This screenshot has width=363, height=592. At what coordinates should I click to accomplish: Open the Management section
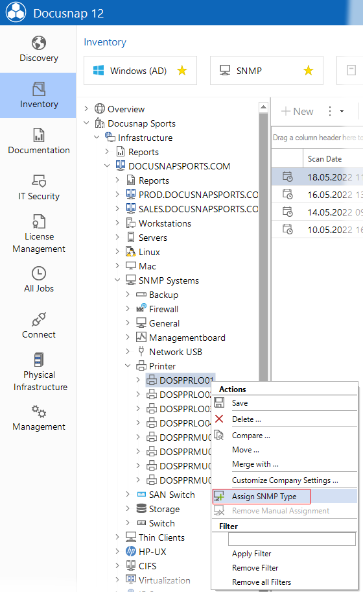coord(38,417)
